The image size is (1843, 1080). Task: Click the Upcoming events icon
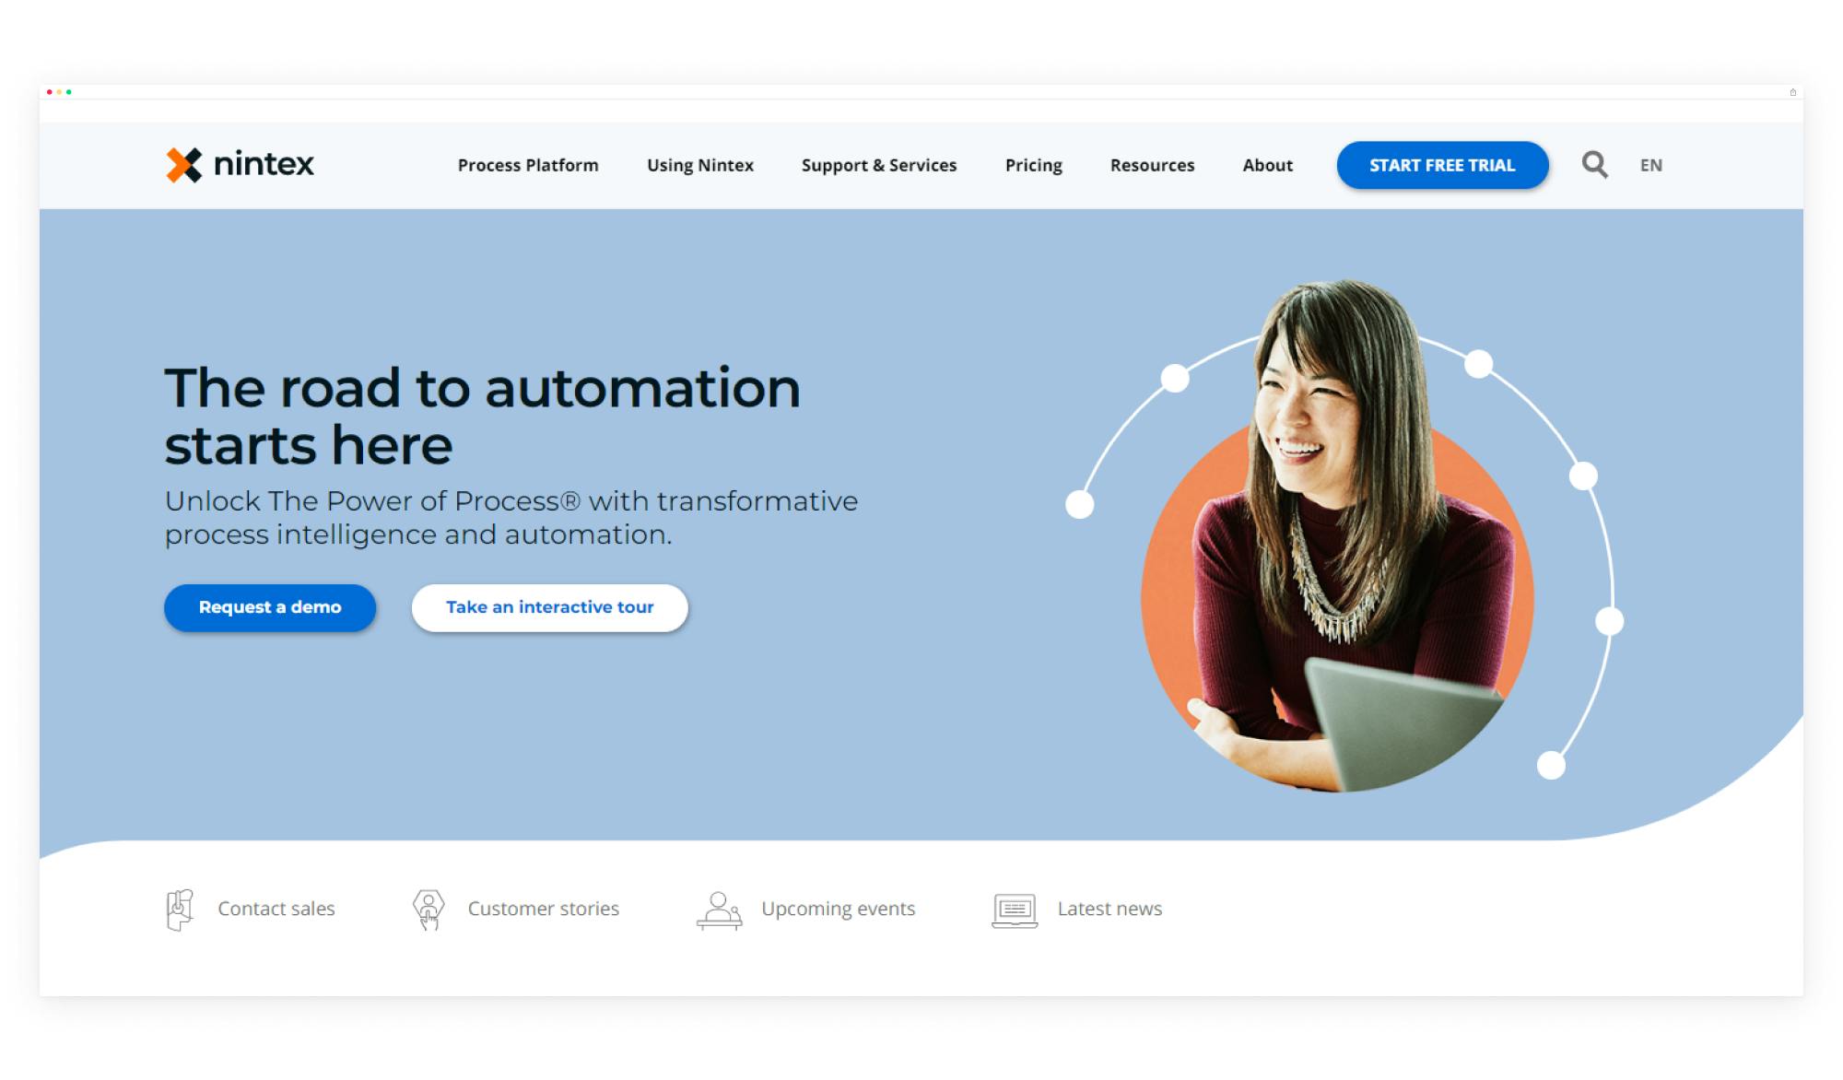click(719, 909)
